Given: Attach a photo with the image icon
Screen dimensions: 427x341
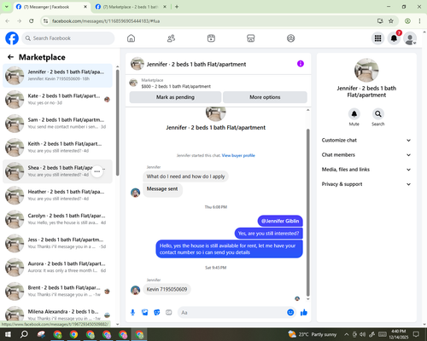Looking at the screenshot, I should click(145, 313).
